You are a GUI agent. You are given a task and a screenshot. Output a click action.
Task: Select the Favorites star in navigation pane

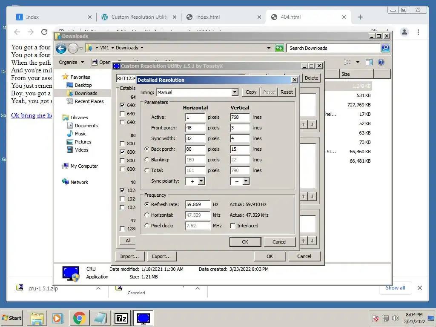pyautogui.click(x=65, y=77)
